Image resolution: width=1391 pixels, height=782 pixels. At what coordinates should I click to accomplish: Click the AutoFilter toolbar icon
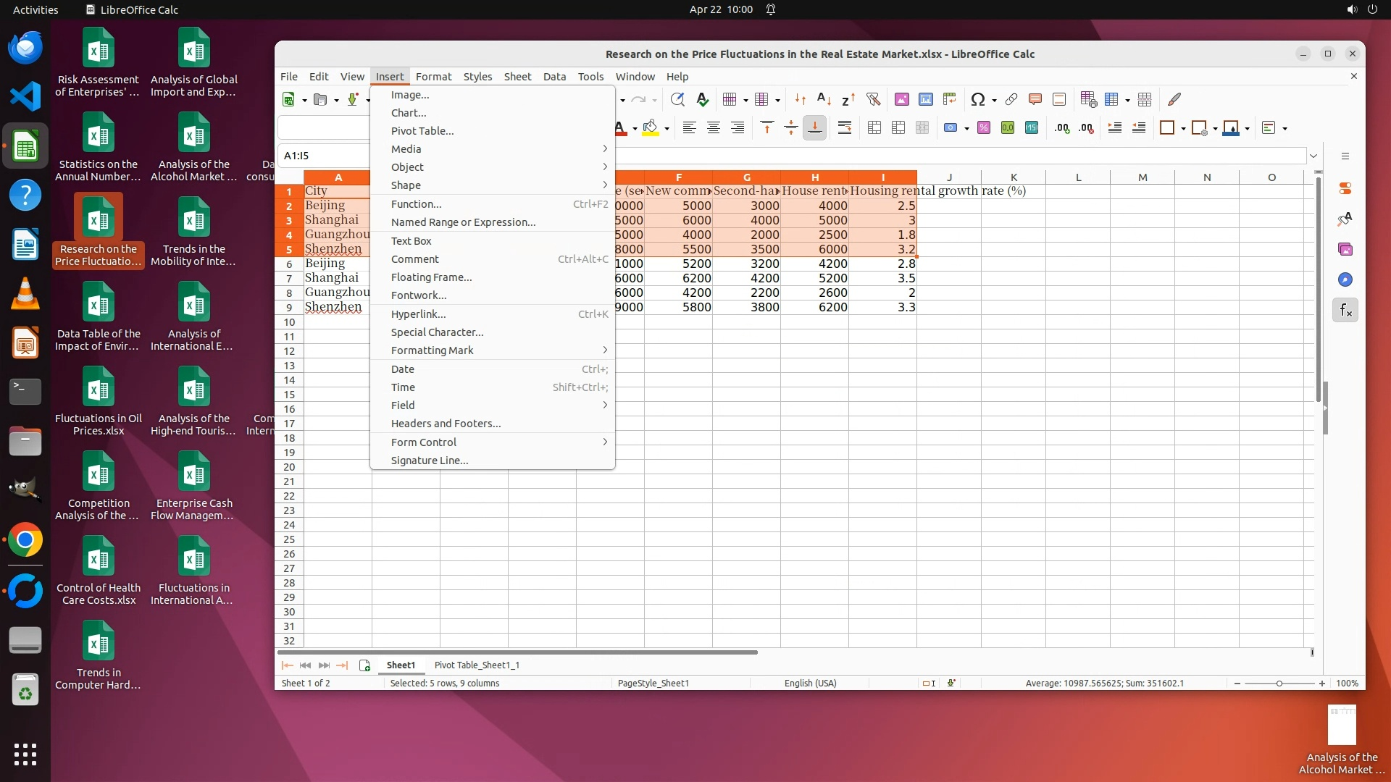tap(873, 100)
